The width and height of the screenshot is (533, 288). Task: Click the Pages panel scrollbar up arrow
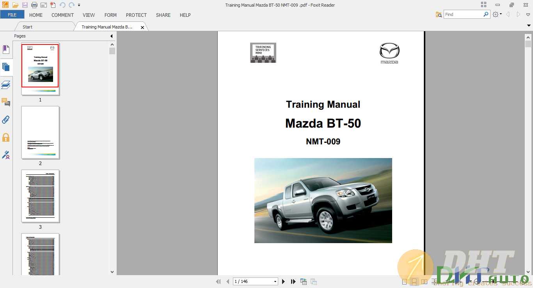[x=112, y=44]
